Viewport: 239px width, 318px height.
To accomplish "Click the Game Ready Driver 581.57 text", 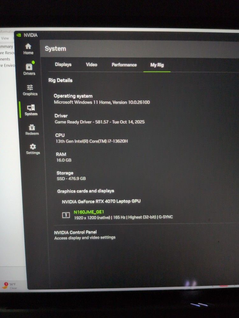I will click(99, 122).
